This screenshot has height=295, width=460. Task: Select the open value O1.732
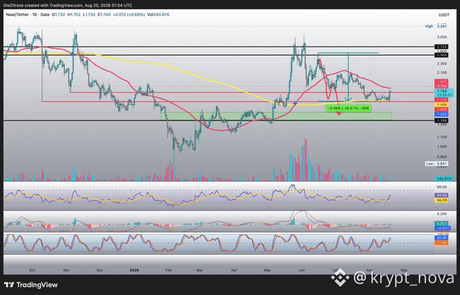(58, 14)
